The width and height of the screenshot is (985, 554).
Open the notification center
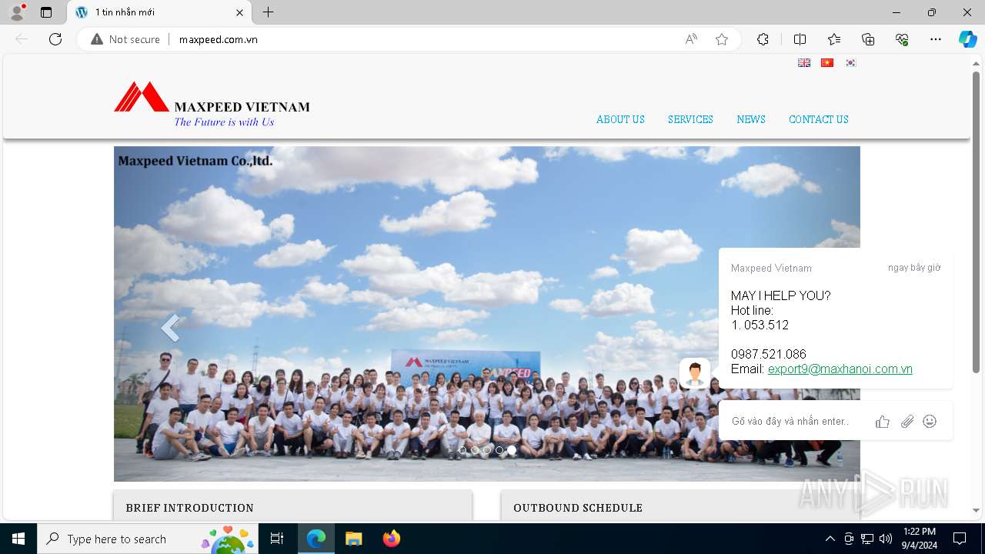tap(960, 539)
